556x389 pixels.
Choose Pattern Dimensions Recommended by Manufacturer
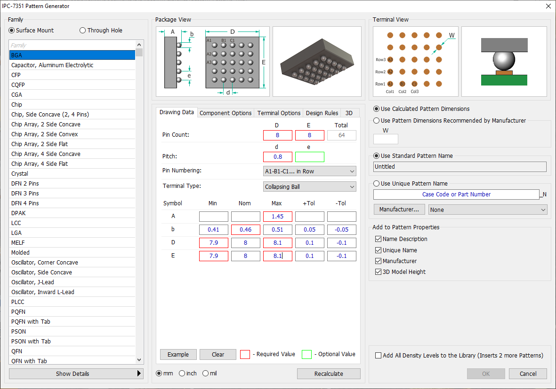tap(377, 121)
